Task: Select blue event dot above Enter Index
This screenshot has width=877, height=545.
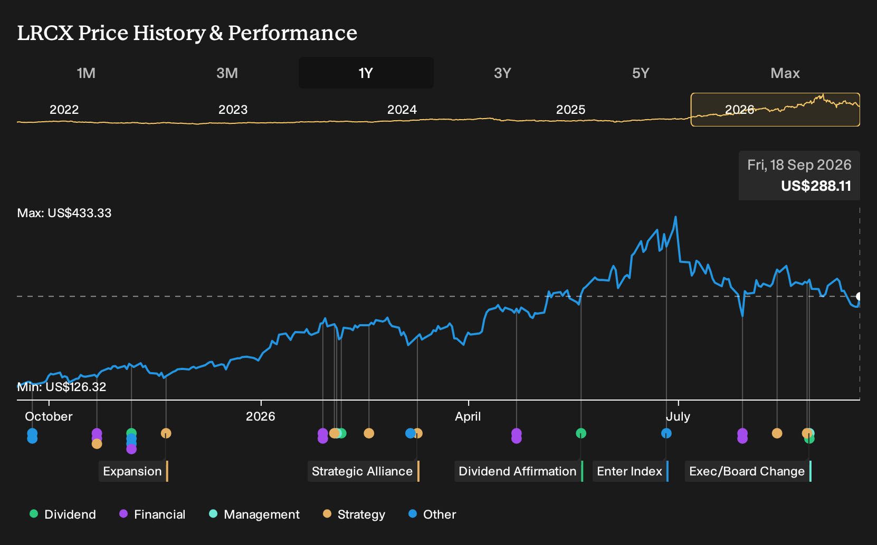Action: (x=666, y=433)
